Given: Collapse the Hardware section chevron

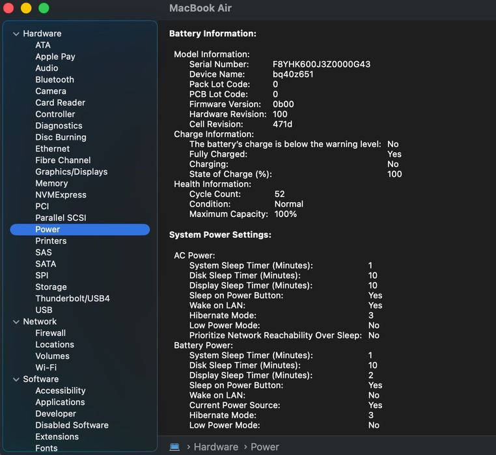Looking at the screenshot, I should point(16,34).
